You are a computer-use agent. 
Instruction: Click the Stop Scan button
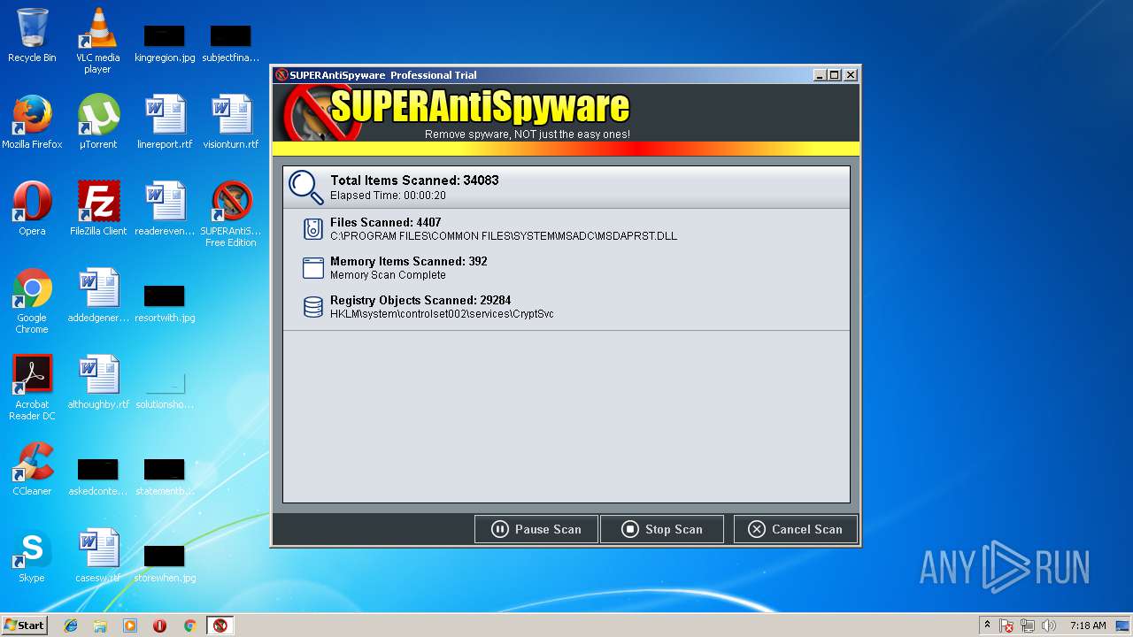click(x=662, y=529)
